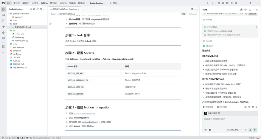Open the Search view in activity bar
The image size is (261, 139).
pyautogui.click(x=3, y=15)
